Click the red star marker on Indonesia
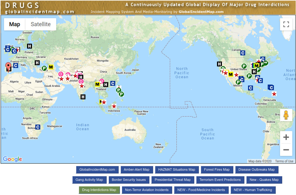Screen dimensions: 296x195 click(114, 106)
